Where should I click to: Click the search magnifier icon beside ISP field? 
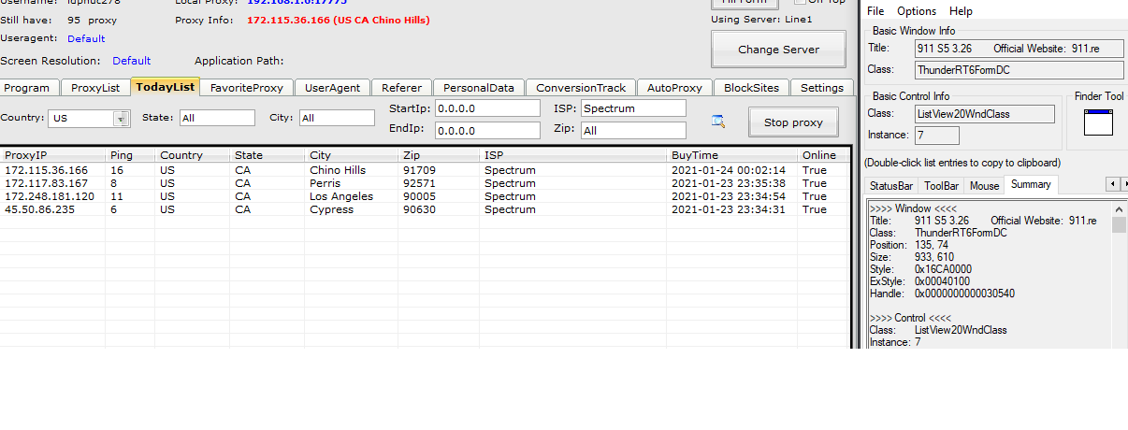[x=718, y=121]
